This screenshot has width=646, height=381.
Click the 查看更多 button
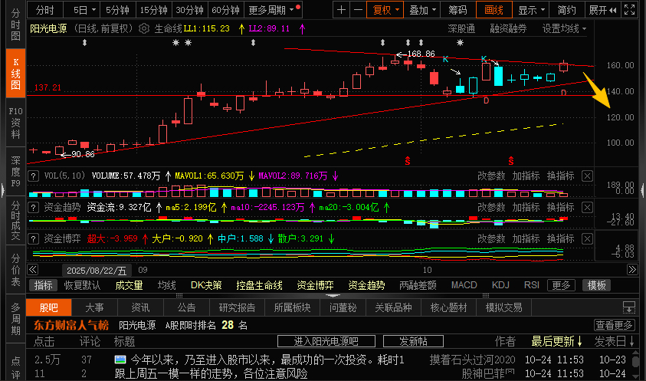pyautogui.click(x=615, y=325)
